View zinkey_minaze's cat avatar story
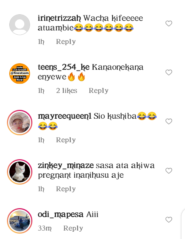Viewport: 185px width, 239px height. click(20, 172)
